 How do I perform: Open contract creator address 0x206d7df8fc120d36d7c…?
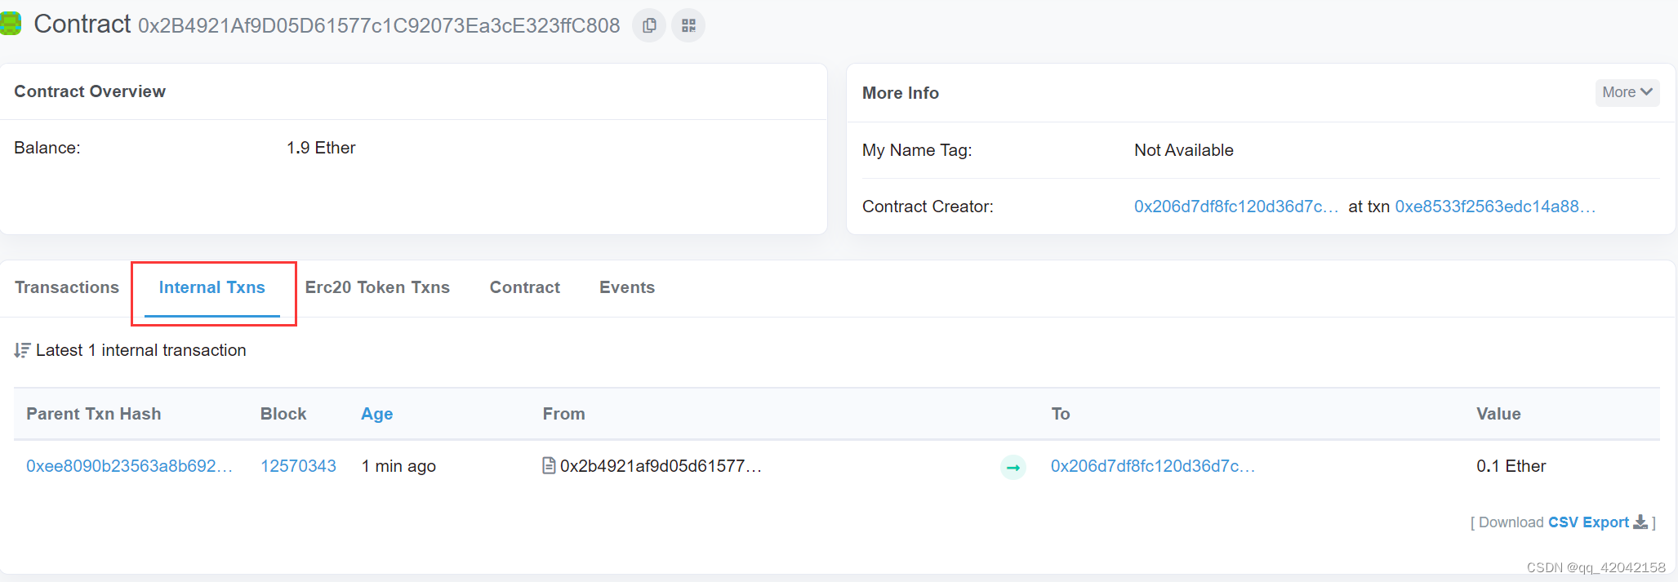pyautogui.click(x=1236, y=207)
